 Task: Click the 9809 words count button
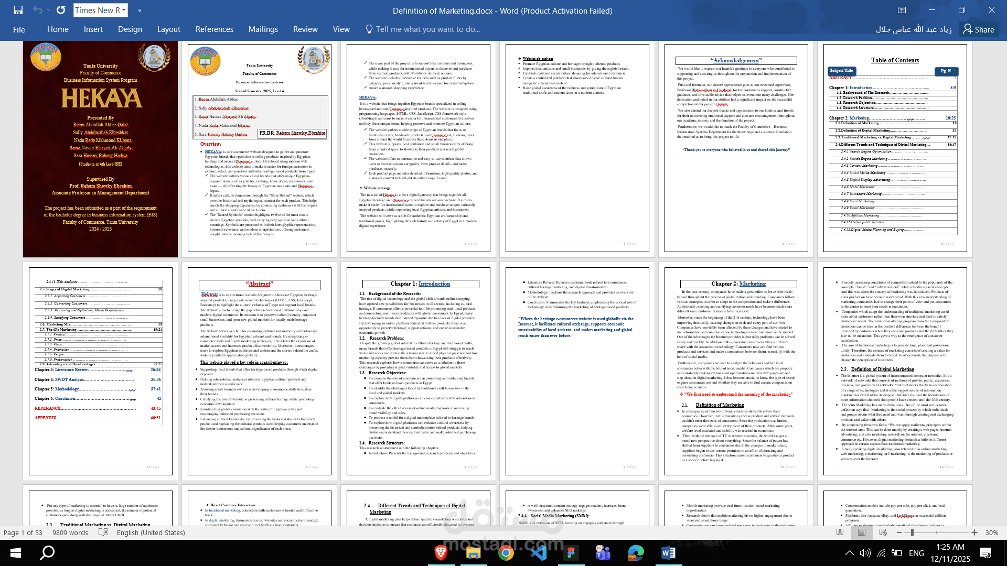point(70,532)
